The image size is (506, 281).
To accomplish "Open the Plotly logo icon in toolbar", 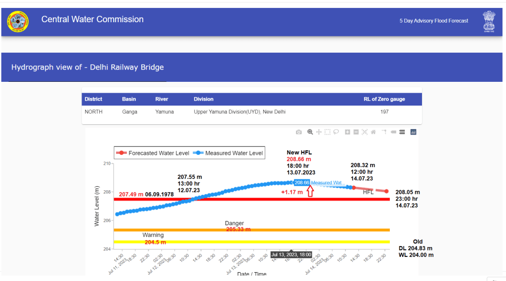I will click(x=413, y=132).
